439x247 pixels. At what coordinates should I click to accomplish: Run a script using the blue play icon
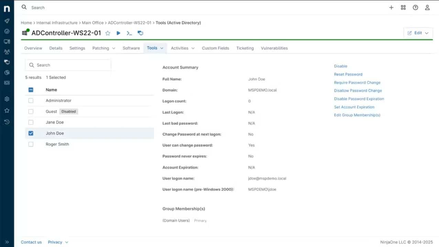click(118, 33)
